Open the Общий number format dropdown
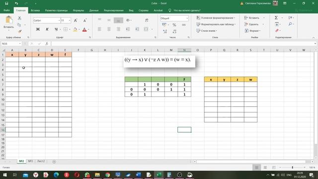This screenshot has height=179, width=318. tap(187, 18)
